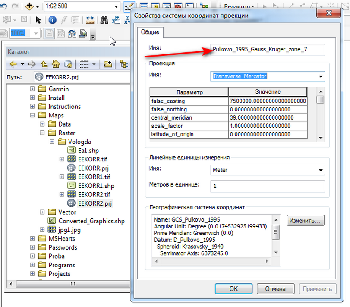
Task: Click the Метров в единице field
Action: click(268, 186)
